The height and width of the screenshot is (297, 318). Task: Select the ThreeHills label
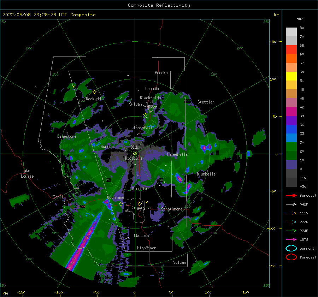tap(177, 154)
